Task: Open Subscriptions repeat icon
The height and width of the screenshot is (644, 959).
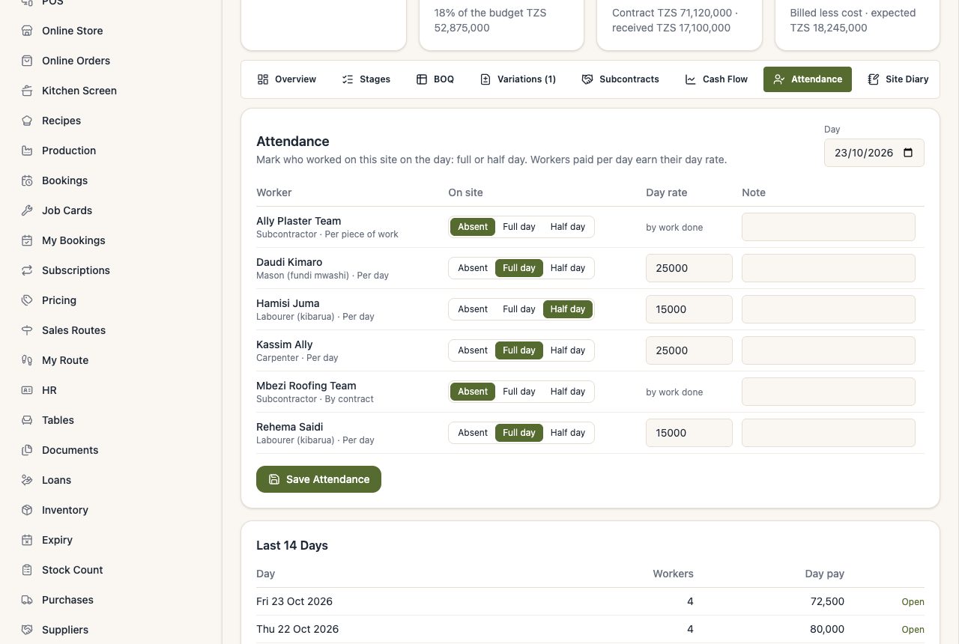Action: 27,270
